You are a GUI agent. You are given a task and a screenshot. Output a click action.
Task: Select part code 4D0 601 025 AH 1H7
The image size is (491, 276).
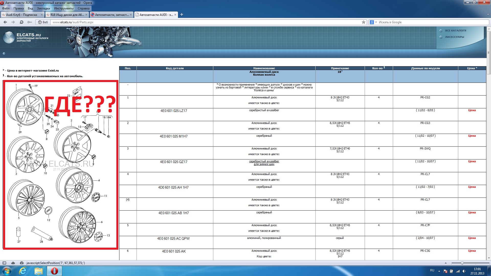[x=173, y=188]
